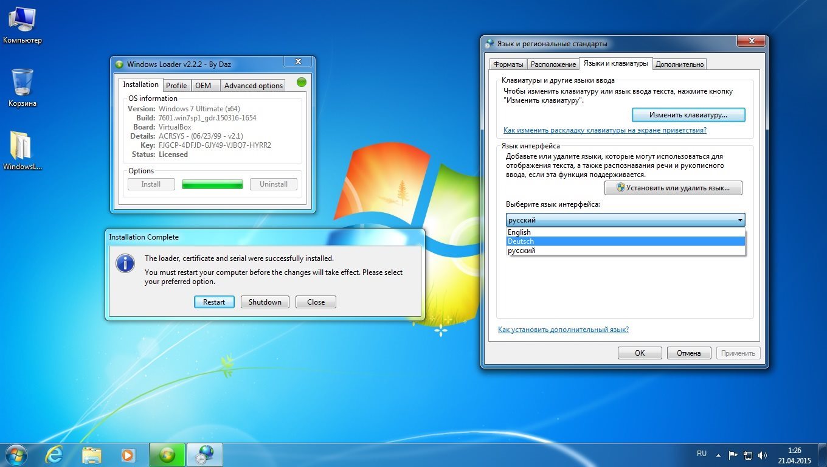This screenshot has height=467, width=827.
Task: Click the Применить button
Action: pos(738,353)
